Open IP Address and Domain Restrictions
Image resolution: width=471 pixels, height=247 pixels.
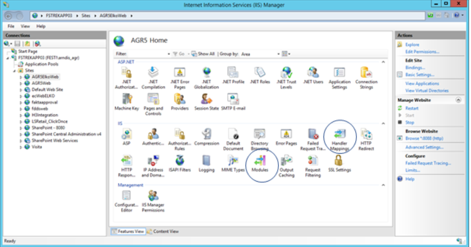click(153, 166)
